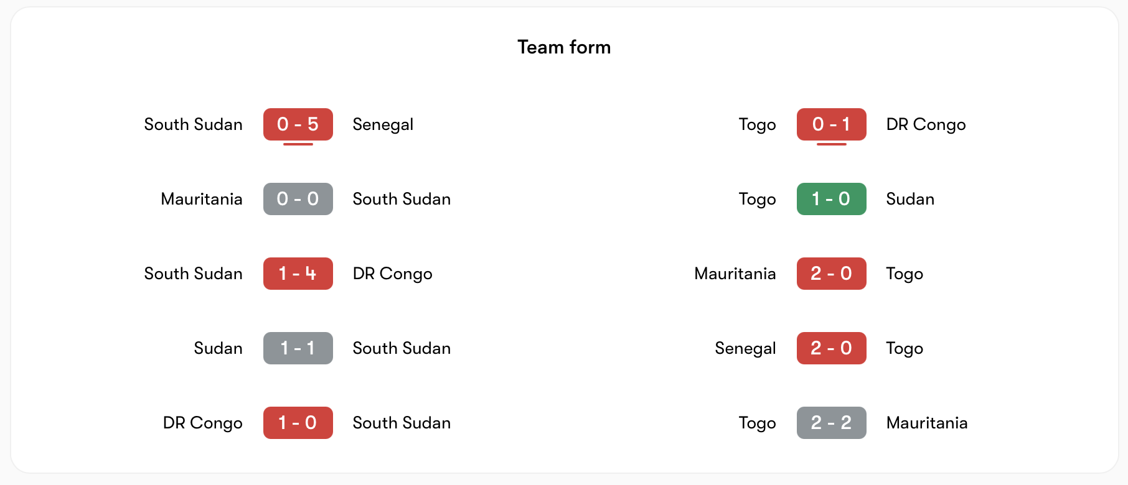Open the 2 - 0 Senegal vs Togo score
The height and width of the screenshot is (485, 1128).
tap(831, 348)
